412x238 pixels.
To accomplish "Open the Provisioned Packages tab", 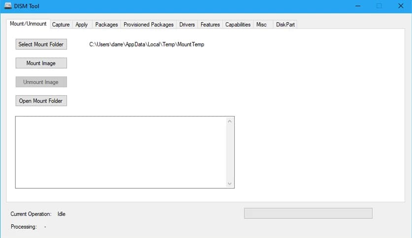I will click(x=148, y=25).
